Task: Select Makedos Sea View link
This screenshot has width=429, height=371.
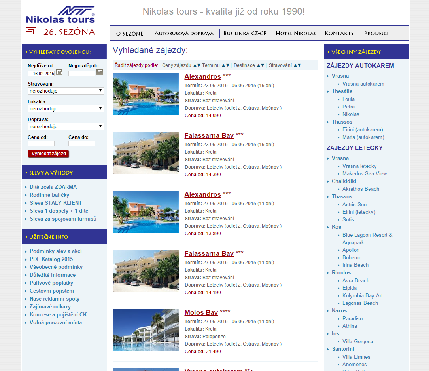Action: [365, 174]
